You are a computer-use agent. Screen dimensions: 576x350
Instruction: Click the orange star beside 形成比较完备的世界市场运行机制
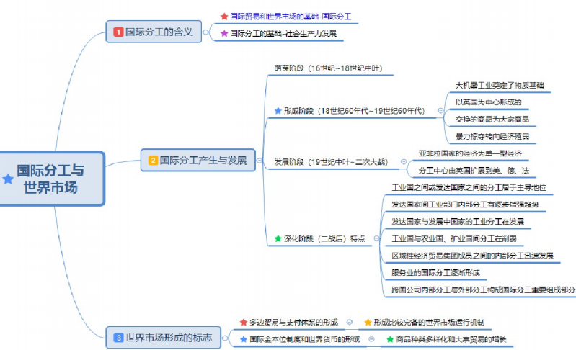coord(368,322)
